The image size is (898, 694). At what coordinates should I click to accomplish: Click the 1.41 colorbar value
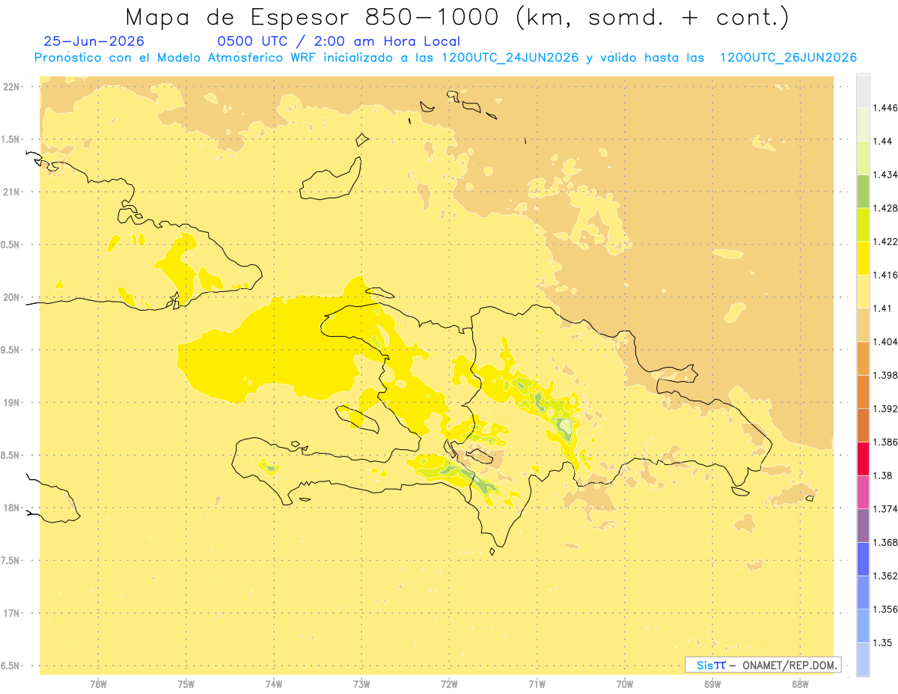pyautogui.click(x=883, y=308)
